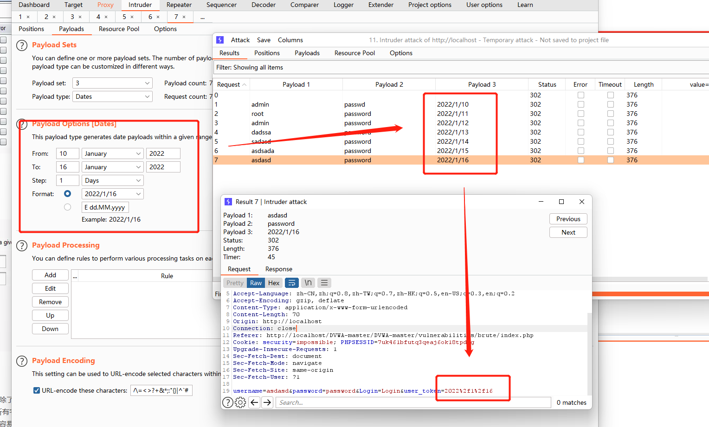Screen dimensions: 709x427
Task: Toggle Timeout checkbox for request 0
Action: coord(611,95)
